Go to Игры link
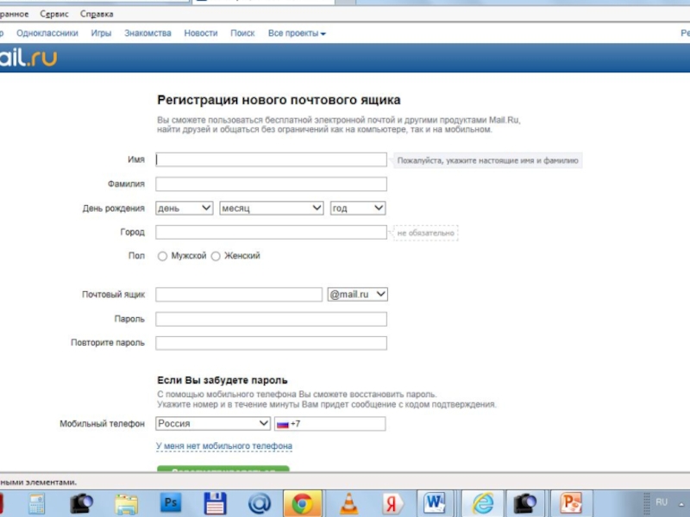The image size is (690, 517). click(x=101, y=34)
